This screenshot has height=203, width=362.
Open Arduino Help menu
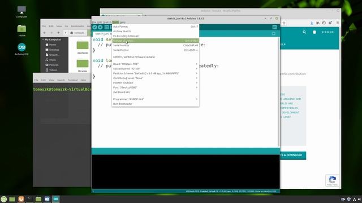123,23
